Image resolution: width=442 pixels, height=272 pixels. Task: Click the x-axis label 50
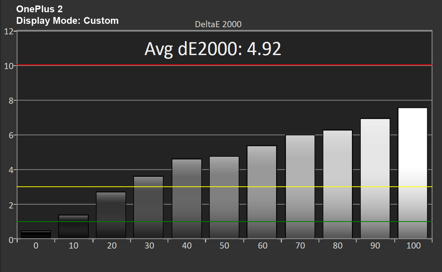[224, 246]
